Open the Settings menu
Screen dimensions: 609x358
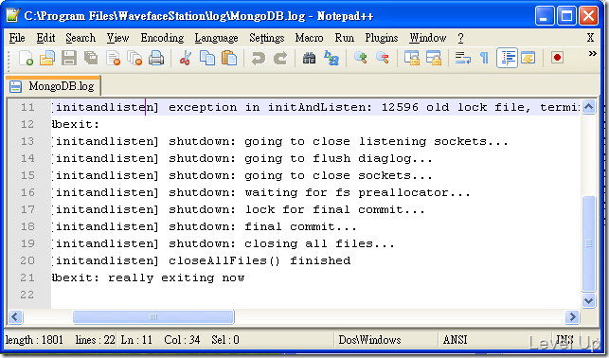267,38
